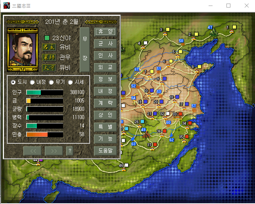Click the 三國志III app icon in title bar
255x204 pixels.
tap(7, 6)
